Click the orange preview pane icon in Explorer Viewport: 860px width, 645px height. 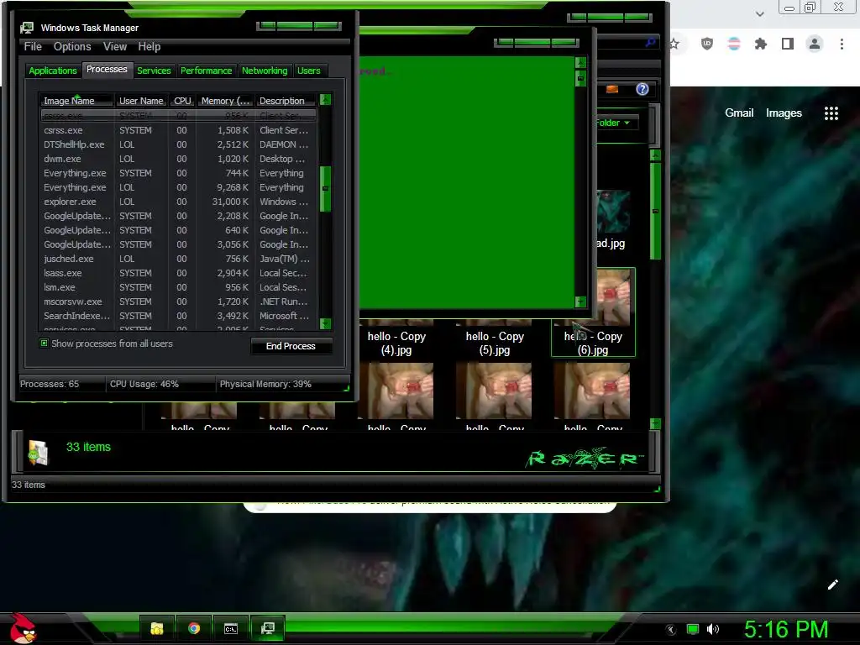pos(612,89)
